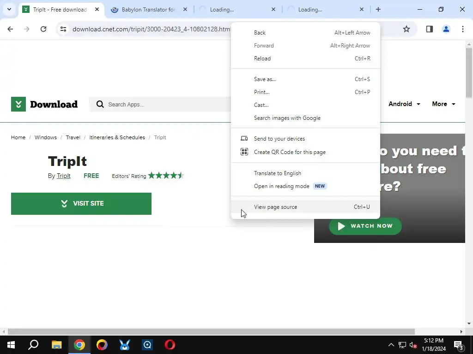This screenshot has height=354, width=473.
Task: Click the browser back arrow icon
Action: click(x=10, y=29)
